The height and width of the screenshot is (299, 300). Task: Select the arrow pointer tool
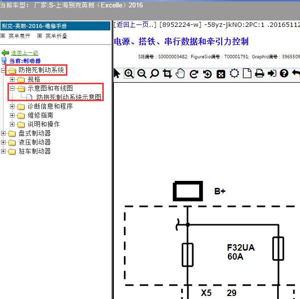[x=117, y=74]
